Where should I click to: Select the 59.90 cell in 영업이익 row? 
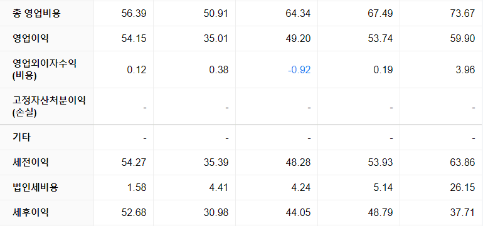463,39
